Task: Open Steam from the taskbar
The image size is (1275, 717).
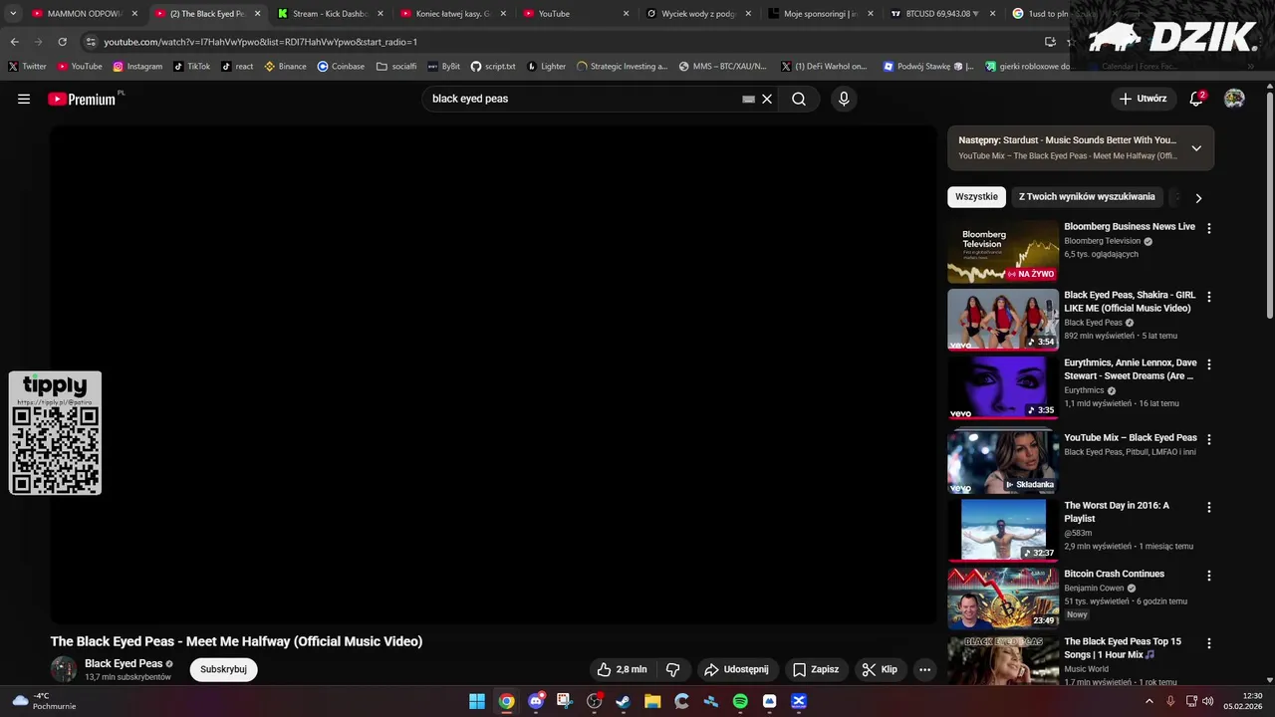Action: pos(624,701)
